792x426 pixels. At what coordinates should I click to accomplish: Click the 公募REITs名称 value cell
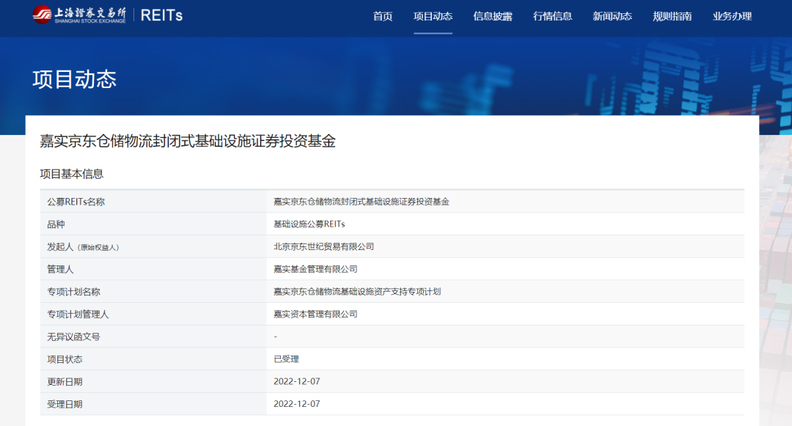coord(505,202)
